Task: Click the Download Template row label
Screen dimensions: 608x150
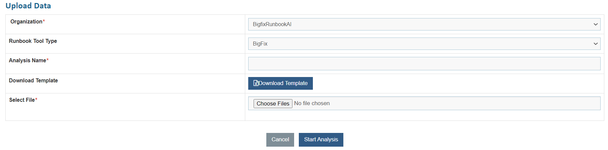Action: [33, 81]
